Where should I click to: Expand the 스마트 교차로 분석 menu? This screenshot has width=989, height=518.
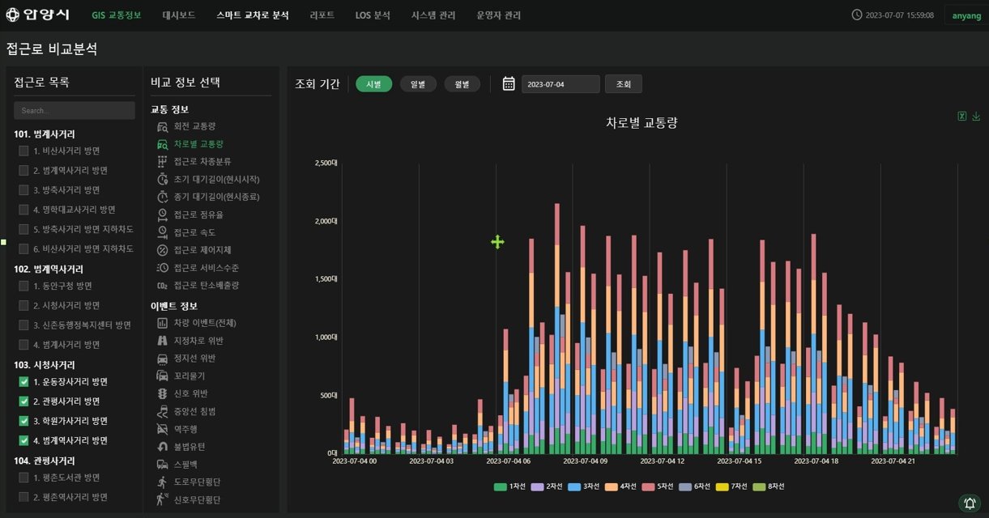click(252, 15)
